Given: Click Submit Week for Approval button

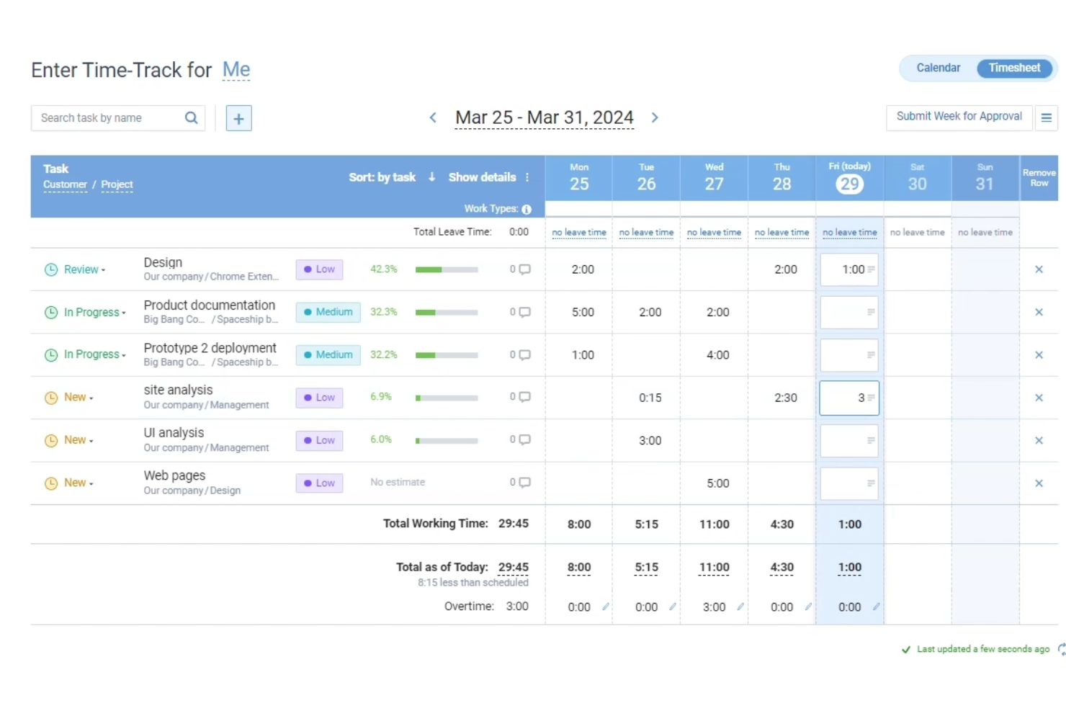Looking at the screenshot, I should coord(959,117).
